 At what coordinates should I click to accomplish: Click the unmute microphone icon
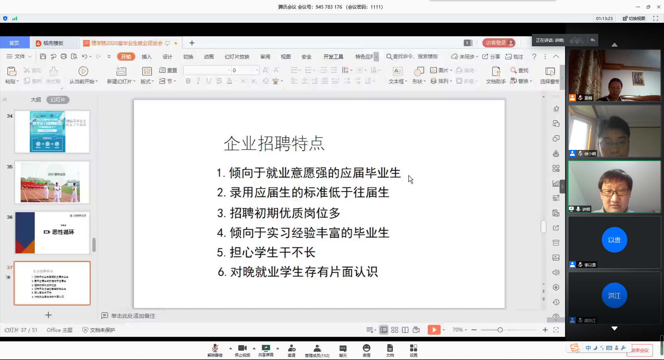pyautogui.click(x=215, y=348)
